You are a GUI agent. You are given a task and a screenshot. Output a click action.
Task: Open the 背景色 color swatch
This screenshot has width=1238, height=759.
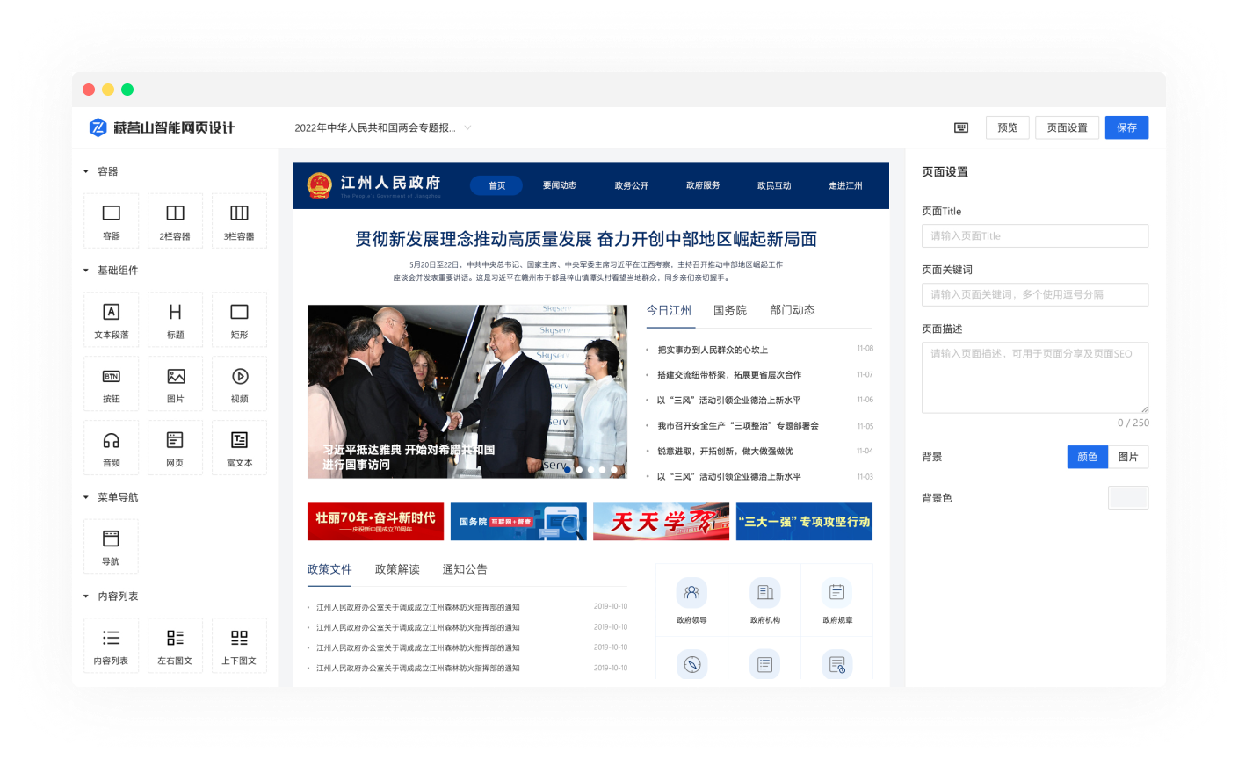click(x=1128, y=498)
